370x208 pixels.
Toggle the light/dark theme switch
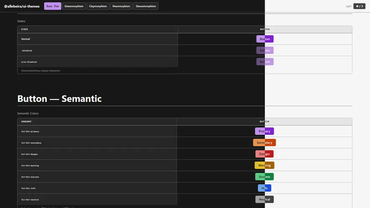(x=359, y=6)
